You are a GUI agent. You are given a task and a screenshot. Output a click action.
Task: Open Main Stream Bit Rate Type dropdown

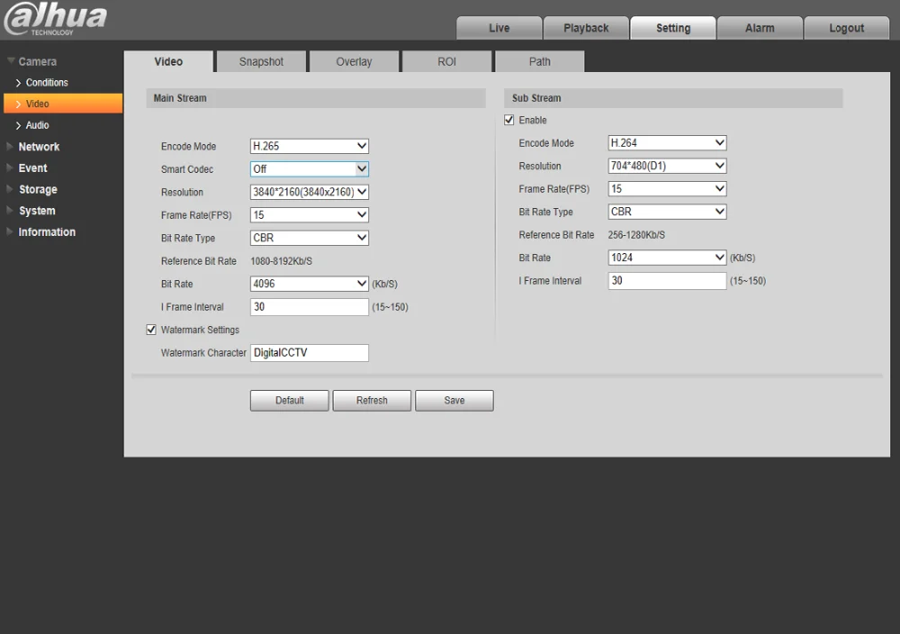310,239
